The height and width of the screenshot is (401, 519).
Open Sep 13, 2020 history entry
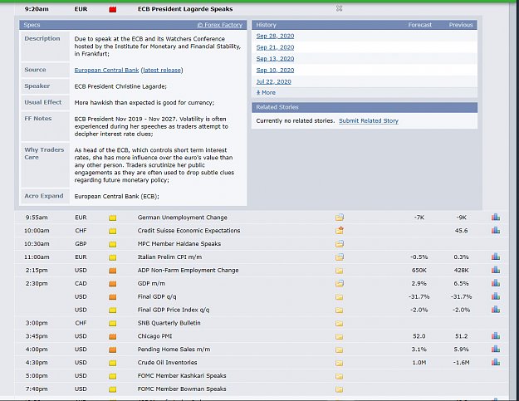[275, 59]
